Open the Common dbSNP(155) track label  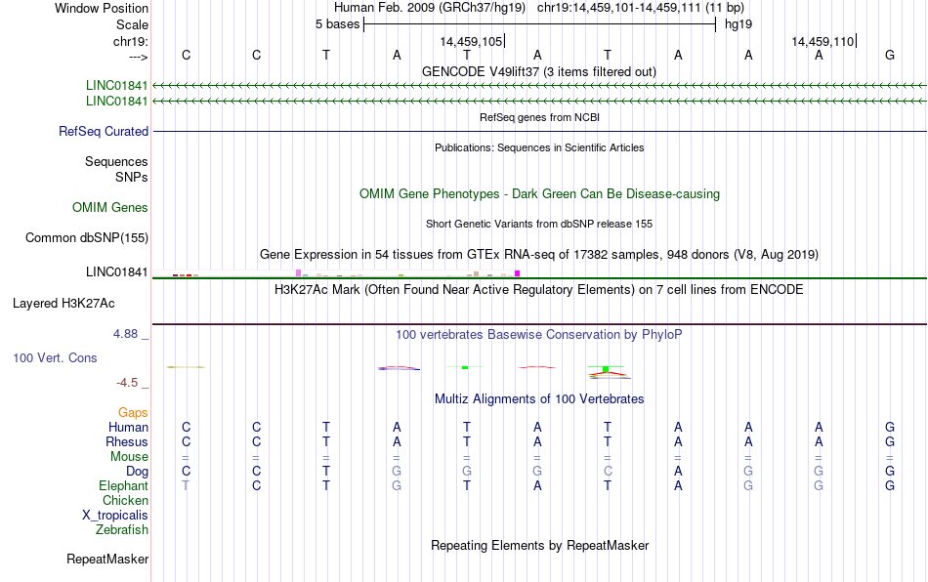86,237
